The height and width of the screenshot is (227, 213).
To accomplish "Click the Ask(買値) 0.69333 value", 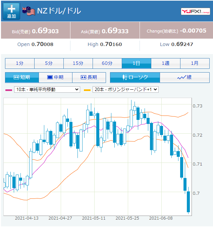I will click(115, 31).
